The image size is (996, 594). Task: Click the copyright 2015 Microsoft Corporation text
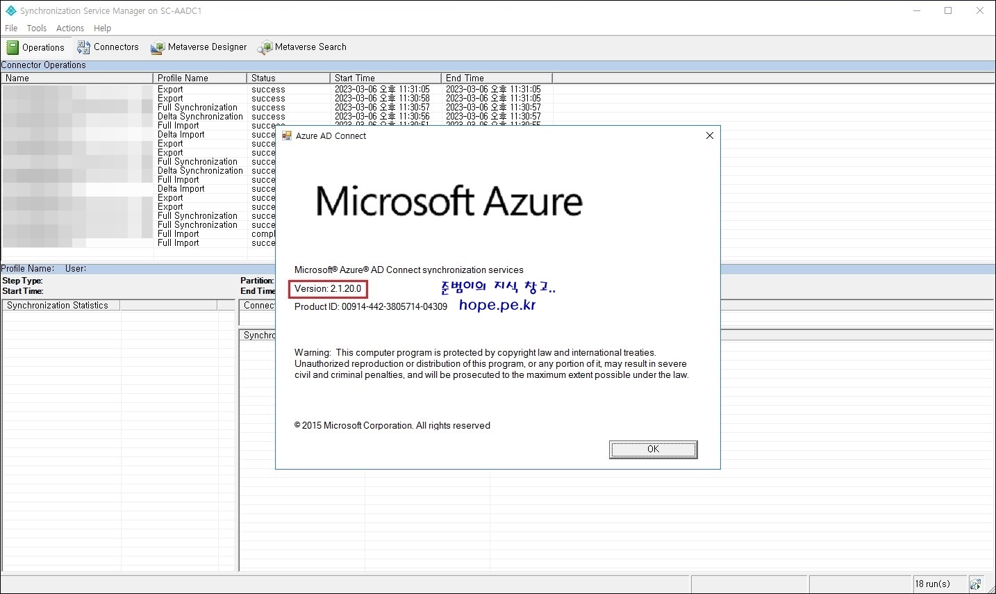(x=392, y=425)
